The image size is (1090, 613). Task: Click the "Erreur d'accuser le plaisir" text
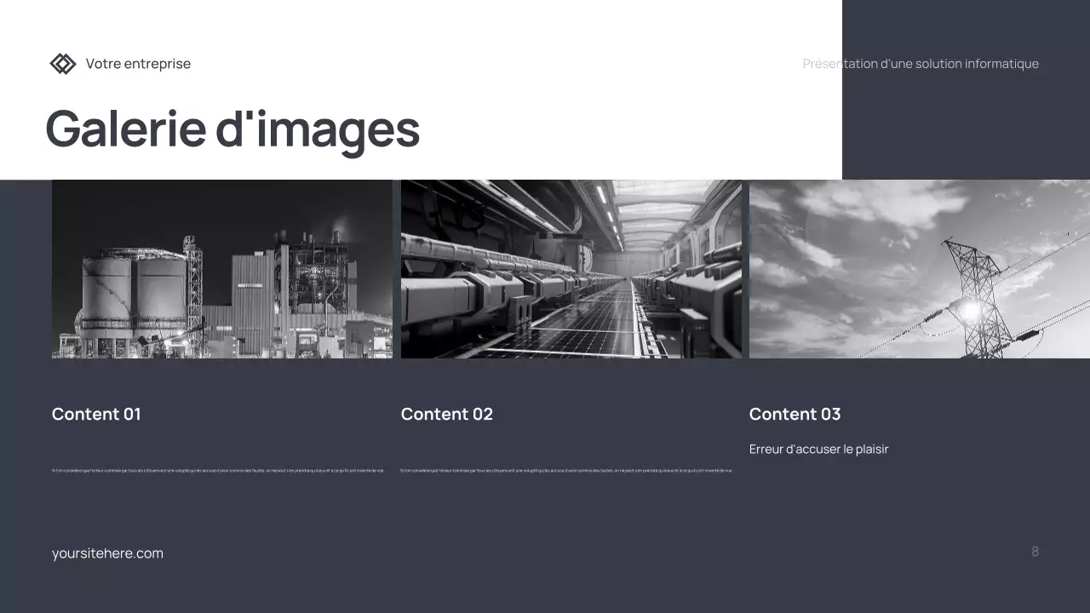click(818, 449)
